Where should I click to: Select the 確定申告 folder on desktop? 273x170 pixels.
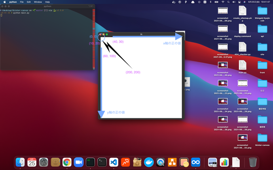tap(262, 103)
